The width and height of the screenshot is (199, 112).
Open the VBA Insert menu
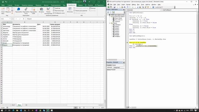coord(123,5)
